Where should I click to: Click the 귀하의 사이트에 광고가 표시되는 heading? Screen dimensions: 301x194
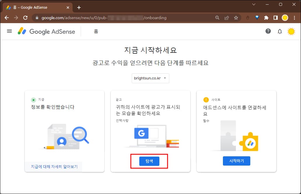(148, 110)
